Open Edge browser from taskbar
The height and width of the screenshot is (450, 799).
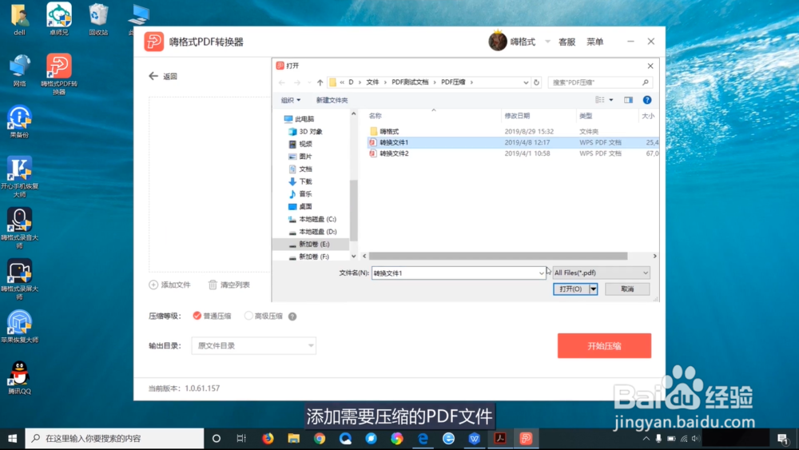pos(423,438)
